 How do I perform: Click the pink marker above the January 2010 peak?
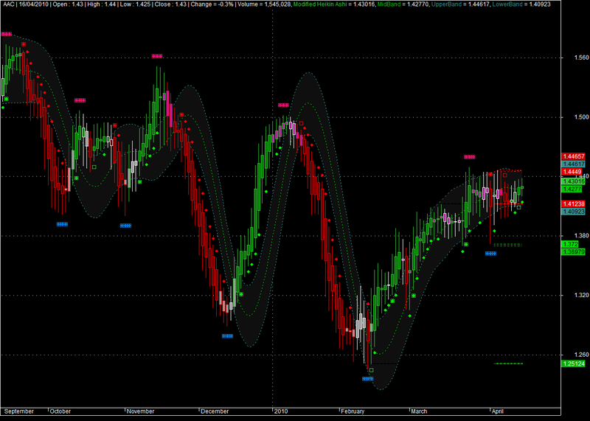point(283,105)
